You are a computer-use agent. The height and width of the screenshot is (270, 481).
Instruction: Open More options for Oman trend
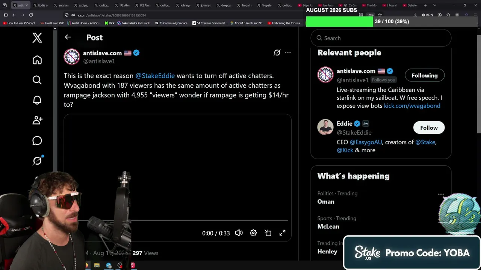point(441,194)
